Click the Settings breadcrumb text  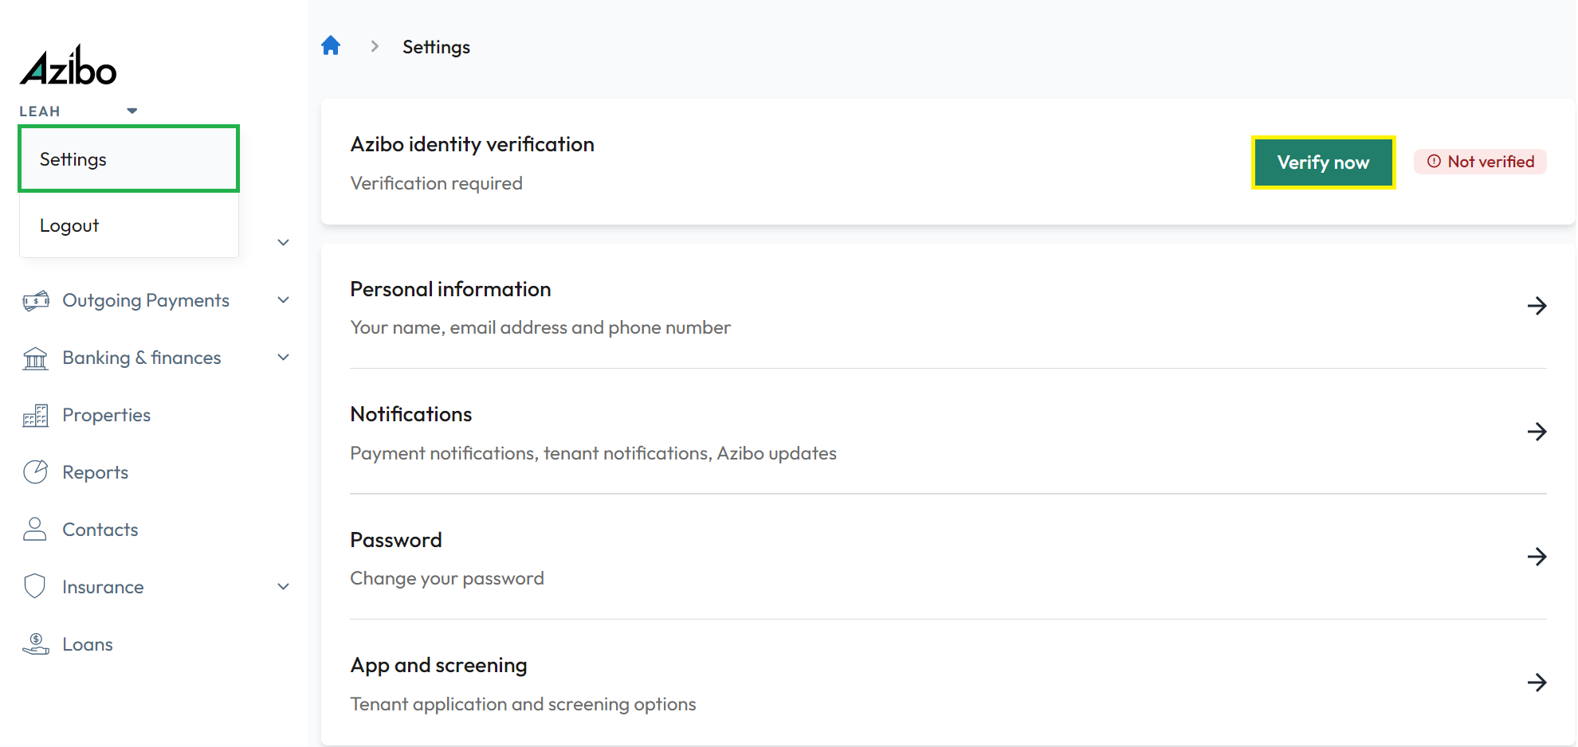436,47
